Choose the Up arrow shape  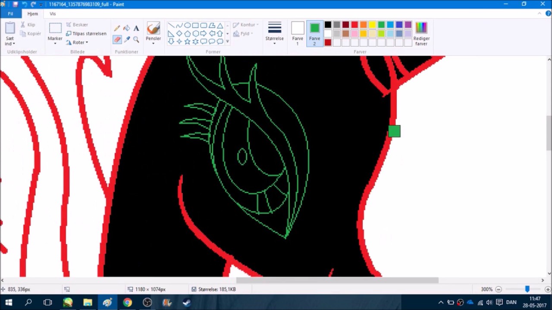220,34
